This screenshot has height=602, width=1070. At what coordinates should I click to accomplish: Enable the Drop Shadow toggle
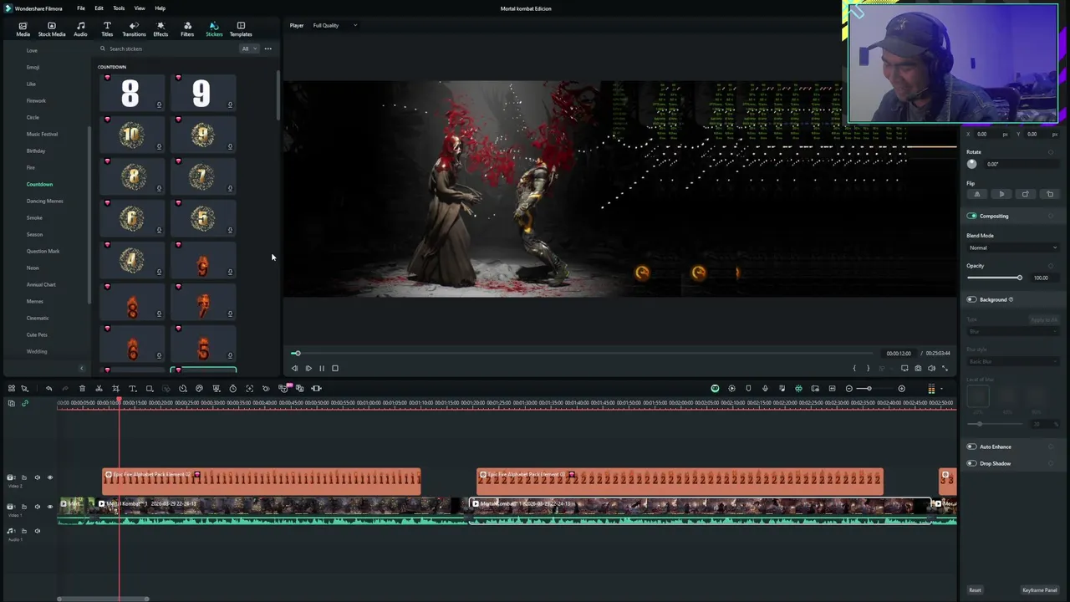(x=971, y=463)
